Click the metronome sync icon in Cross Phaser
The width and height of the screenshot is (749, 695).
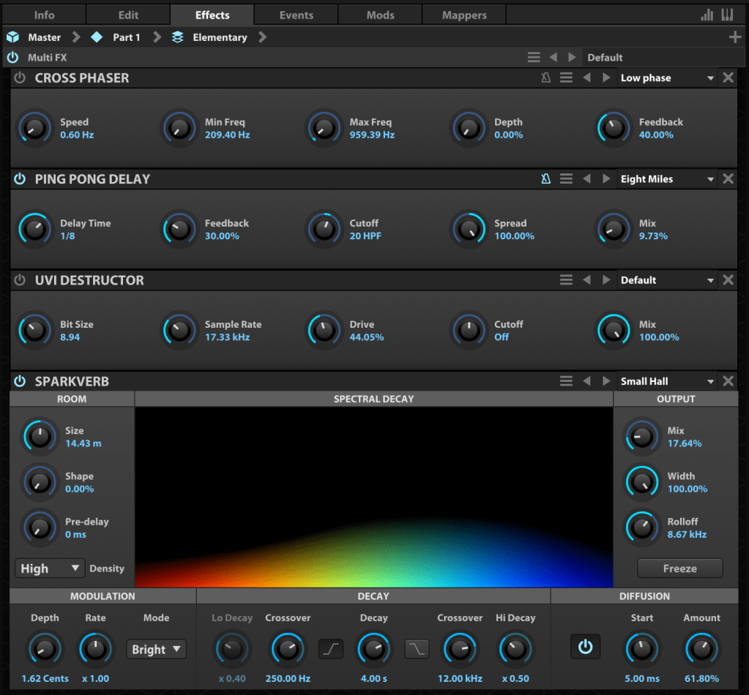545,78
